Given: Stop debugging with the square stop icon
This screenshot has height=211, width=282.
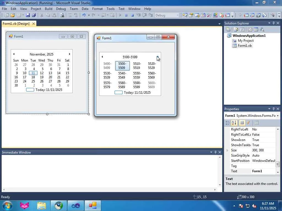Looking at the screenshot, I should [x=132, y=15].
